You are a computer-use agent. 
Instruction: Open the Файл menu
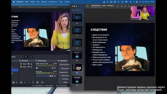(x=27, y=2)
